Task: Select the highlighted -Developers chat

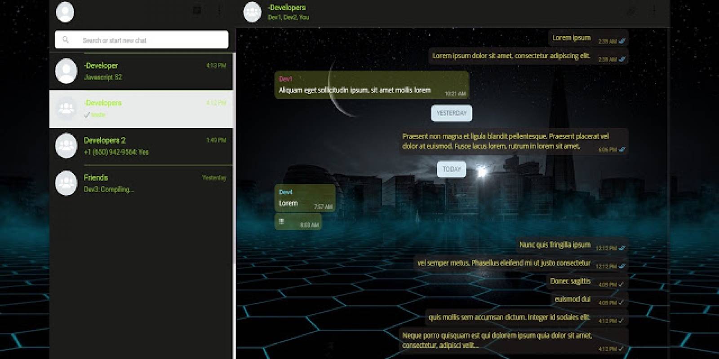Action: pos(148,109)
